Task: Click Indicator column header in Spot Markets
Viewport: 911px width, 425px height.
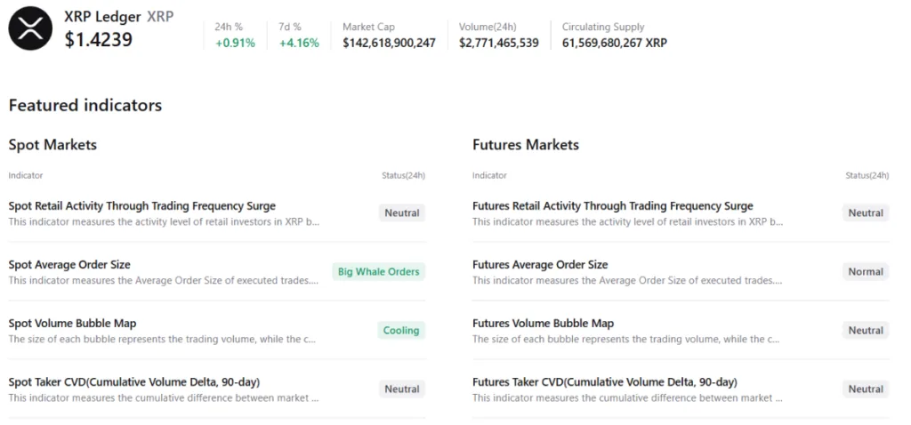Action: click(26, 175)
